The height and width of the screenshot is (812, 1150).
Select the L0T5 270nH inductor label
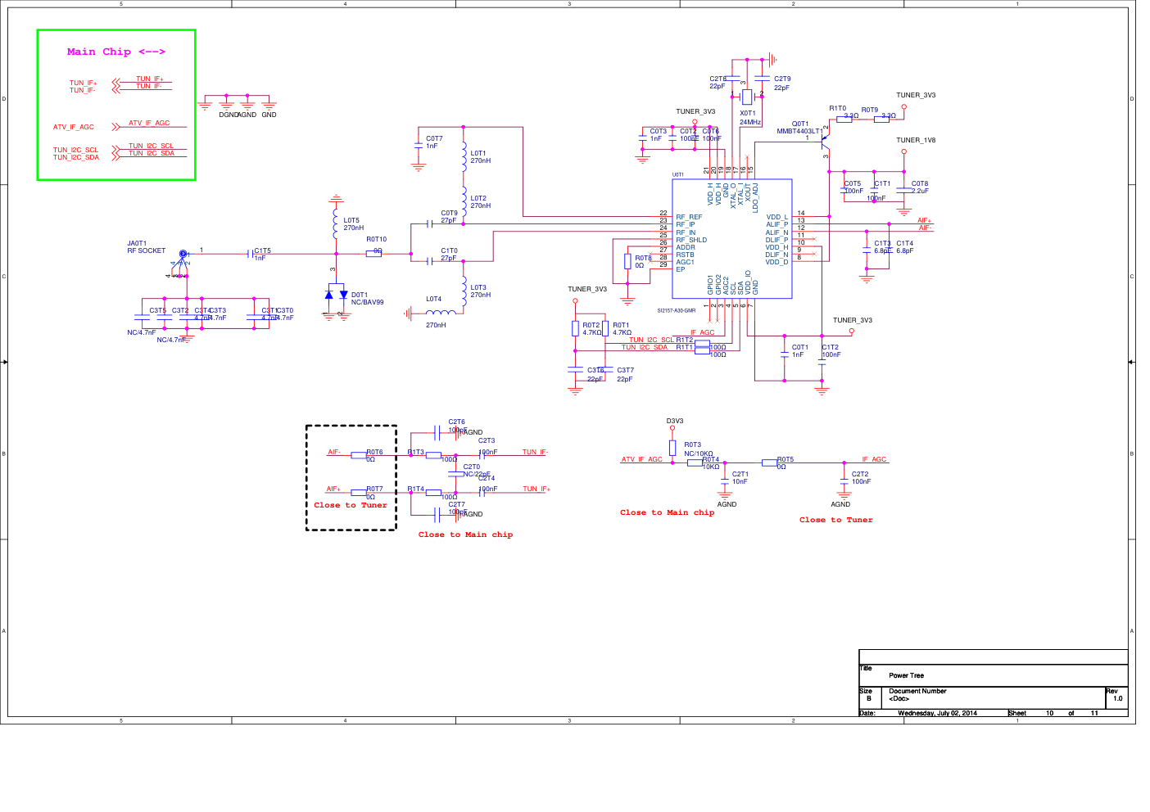coord(354,224)
